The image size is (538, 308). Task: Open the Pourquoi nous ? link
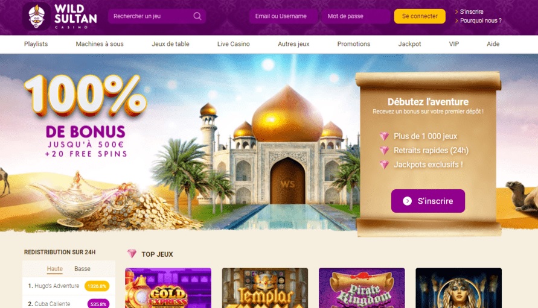[x=481, y=20]
